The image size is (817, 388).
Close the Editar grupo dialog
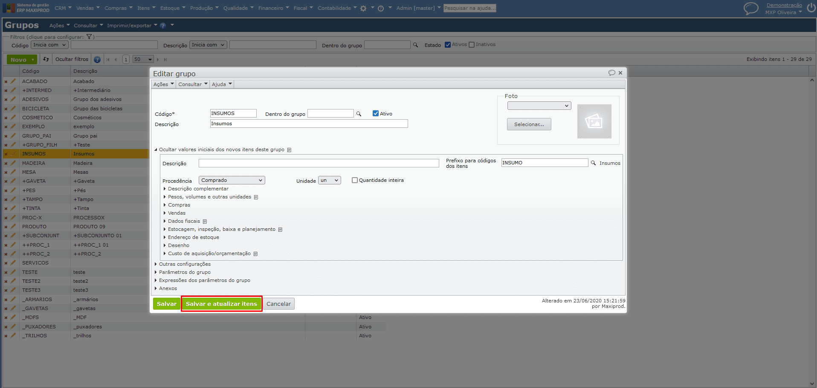[x=620, y=73]
